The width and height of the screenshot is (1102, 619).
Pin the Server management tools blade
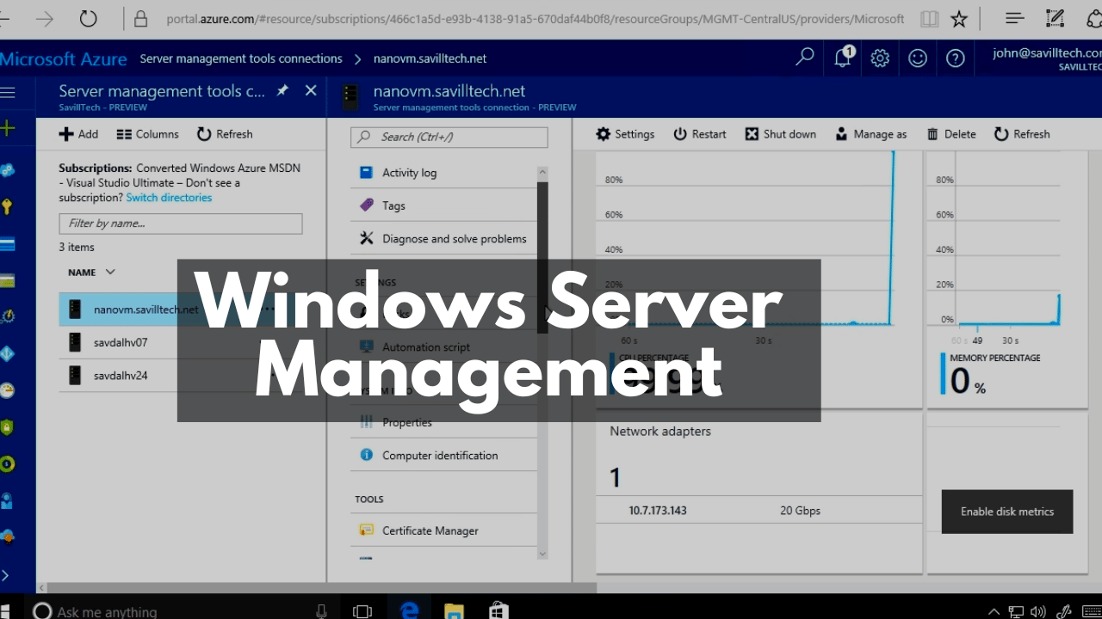(x=282, y=89)
